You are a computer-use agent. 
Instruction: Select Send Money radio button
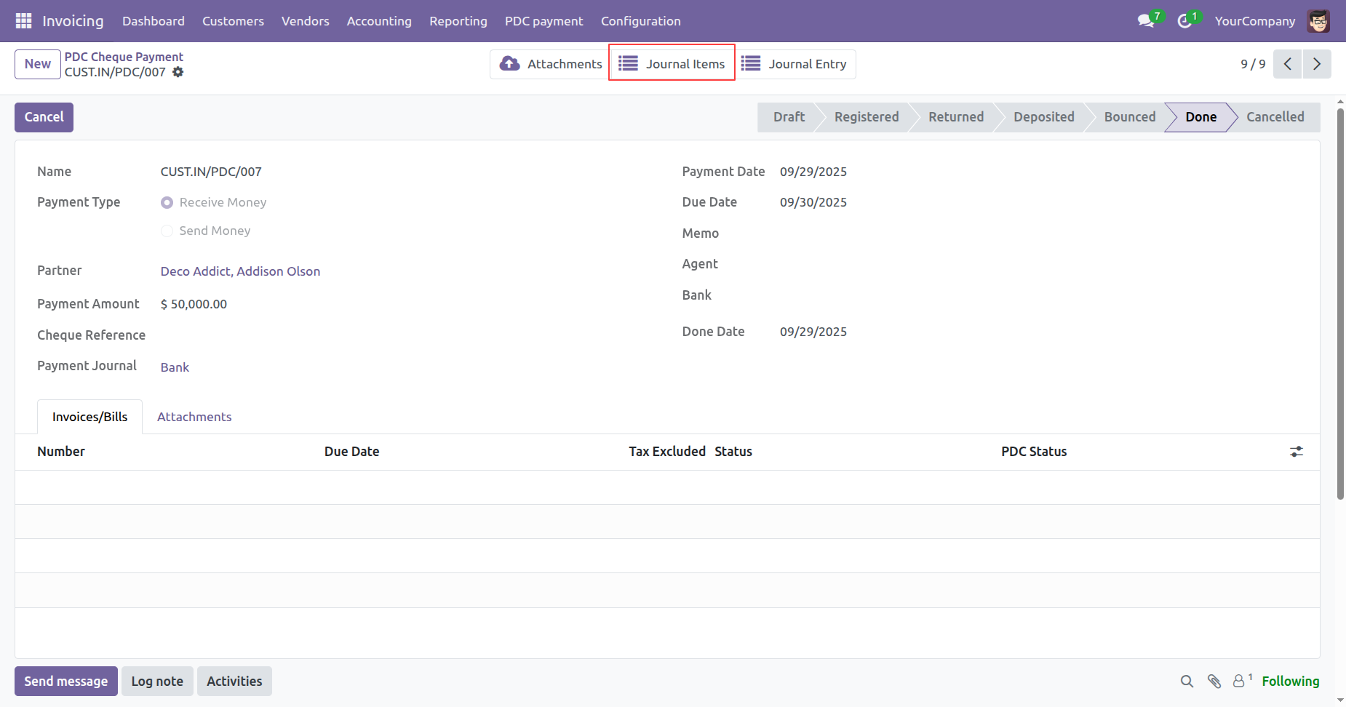(x=167, y=231)
